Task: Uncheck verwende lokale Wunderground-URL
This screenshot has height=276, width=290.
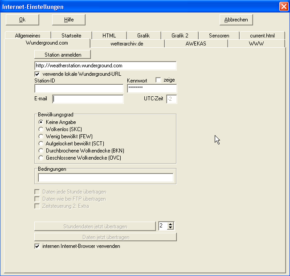Action: (x=37, y=74)
